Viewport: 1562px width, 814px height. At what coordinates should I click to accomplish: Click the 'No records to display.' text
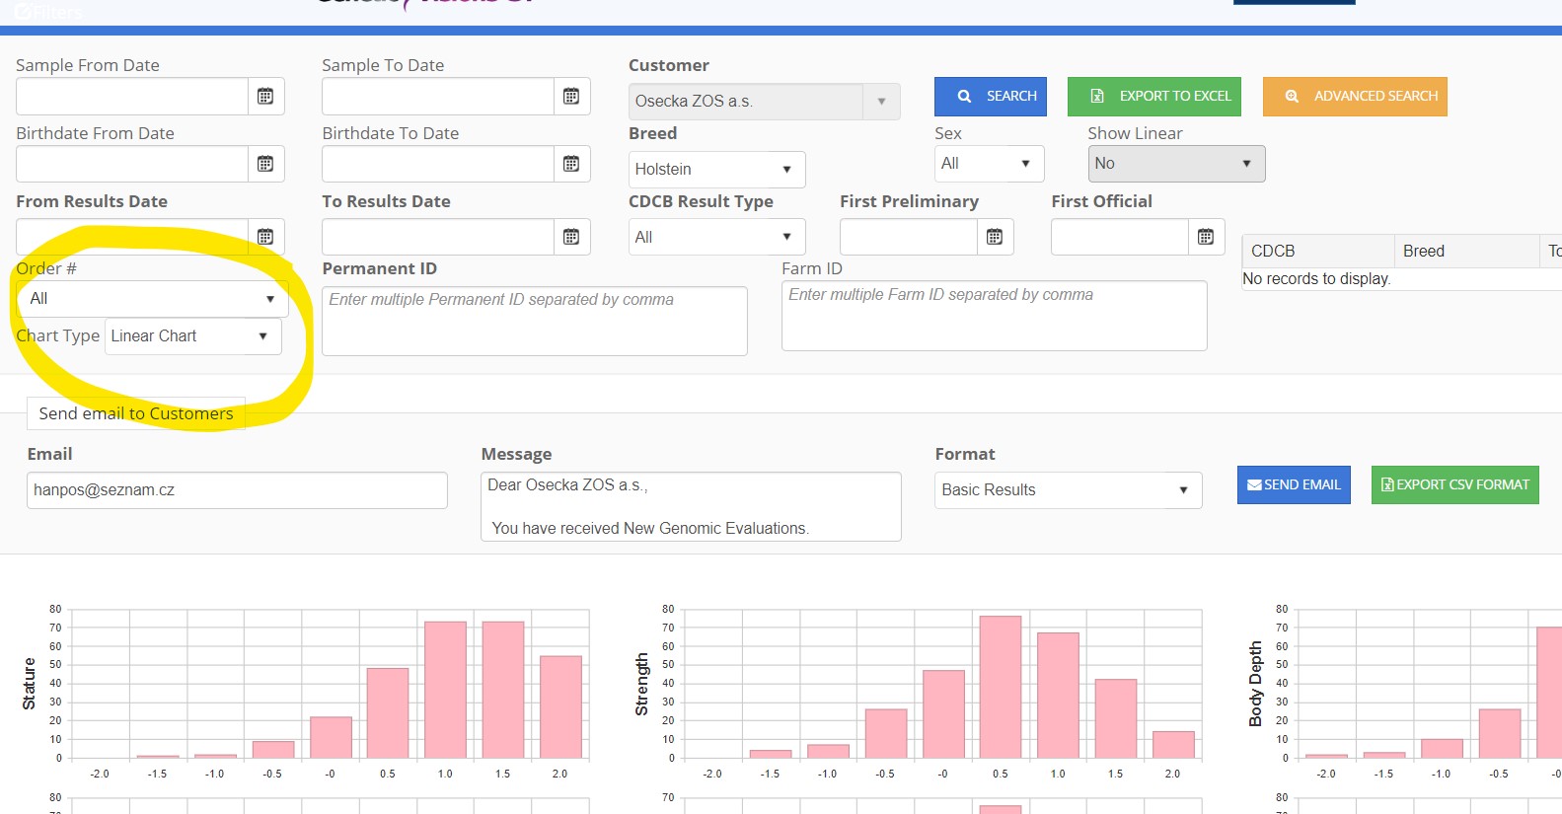pyautogui.click(x=1316, y=279)
